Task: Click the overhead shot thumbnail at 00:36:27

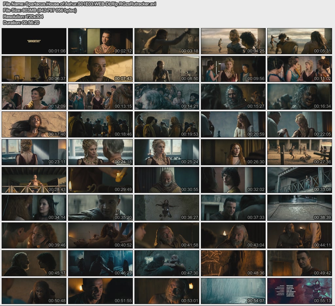Action: pyautogui.click(x=167, y=208)
